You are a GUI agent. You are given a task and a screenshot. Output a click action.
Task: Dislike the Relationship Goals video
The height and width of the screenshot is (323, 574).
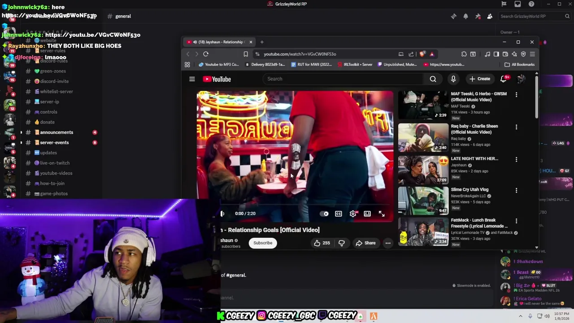pos(342,243)
